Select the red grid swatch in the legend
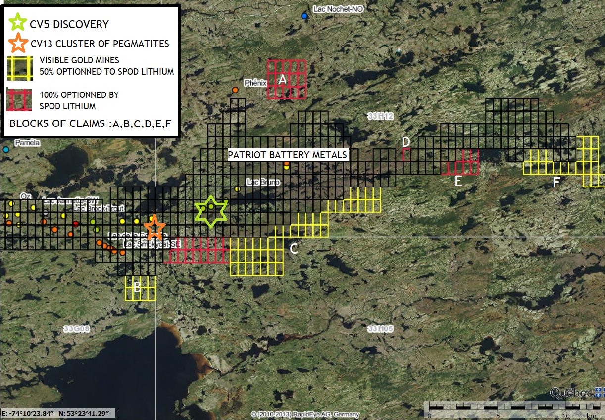 pos(19,99)
